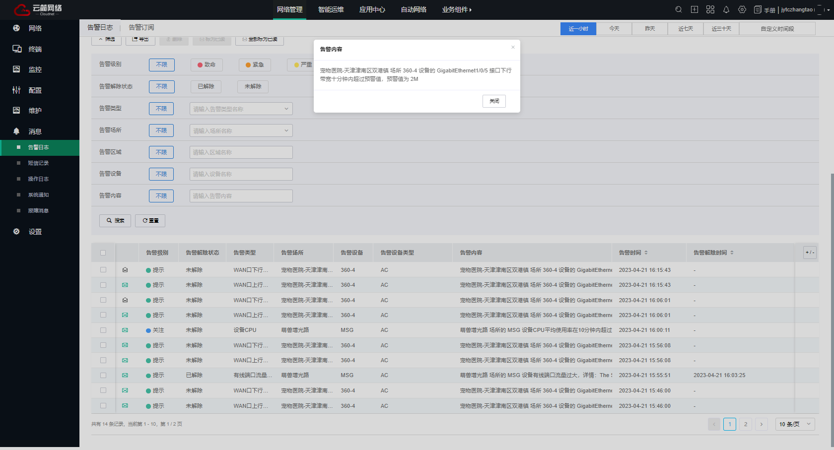Screen dimensions: 834x450
Task: Collapse the 消息 bell section in the sidebar
Action: (x=40, y=131)
